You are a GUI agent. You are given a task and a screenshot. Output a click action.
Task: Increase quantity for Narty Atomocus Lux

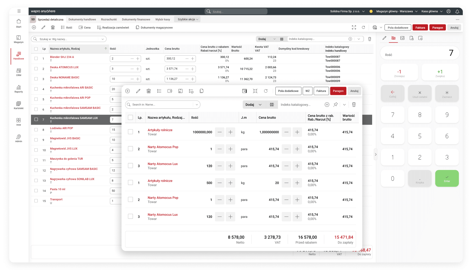pos(230,166)
